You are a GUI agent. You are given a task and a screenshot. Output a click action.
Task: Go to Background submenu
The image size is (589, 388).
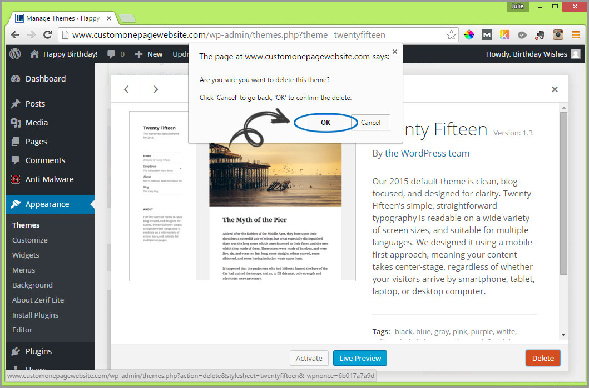click(x=32, y=285)
